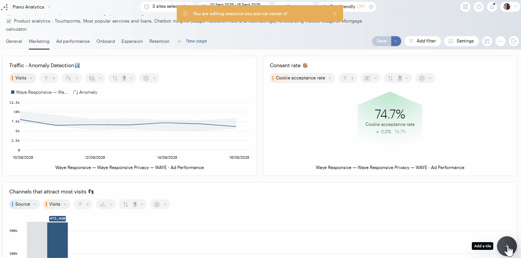Add a filter on the Traffic Anomaly tile
The width and height of the screenshot is (521, 258).
[49, 78]
